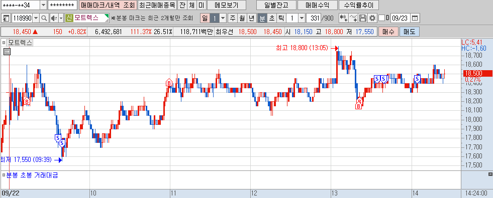Click the add line indicator icon
Image resolution: width=493 pixels, height=198 pixels.
point(353,18)
